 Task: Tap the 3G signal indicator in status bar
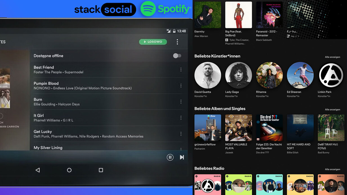169,31
